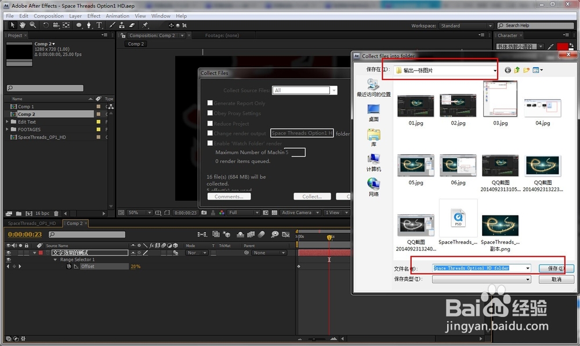Screen dimensions: 580x346
Task: Select the Puppet Pin tool
Action: click(145, 25)
